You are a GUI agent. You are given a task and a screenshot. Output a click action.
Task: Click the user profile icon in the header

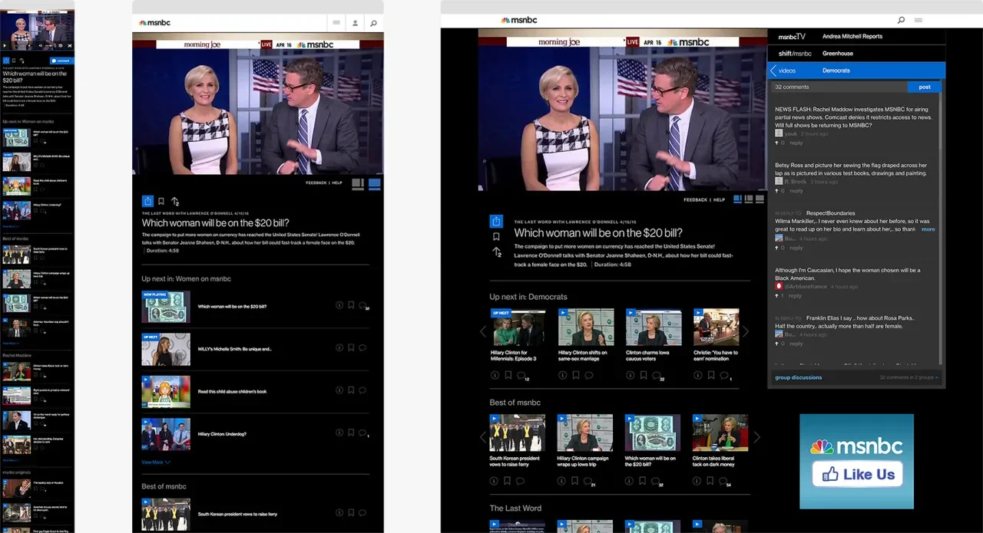354,23
